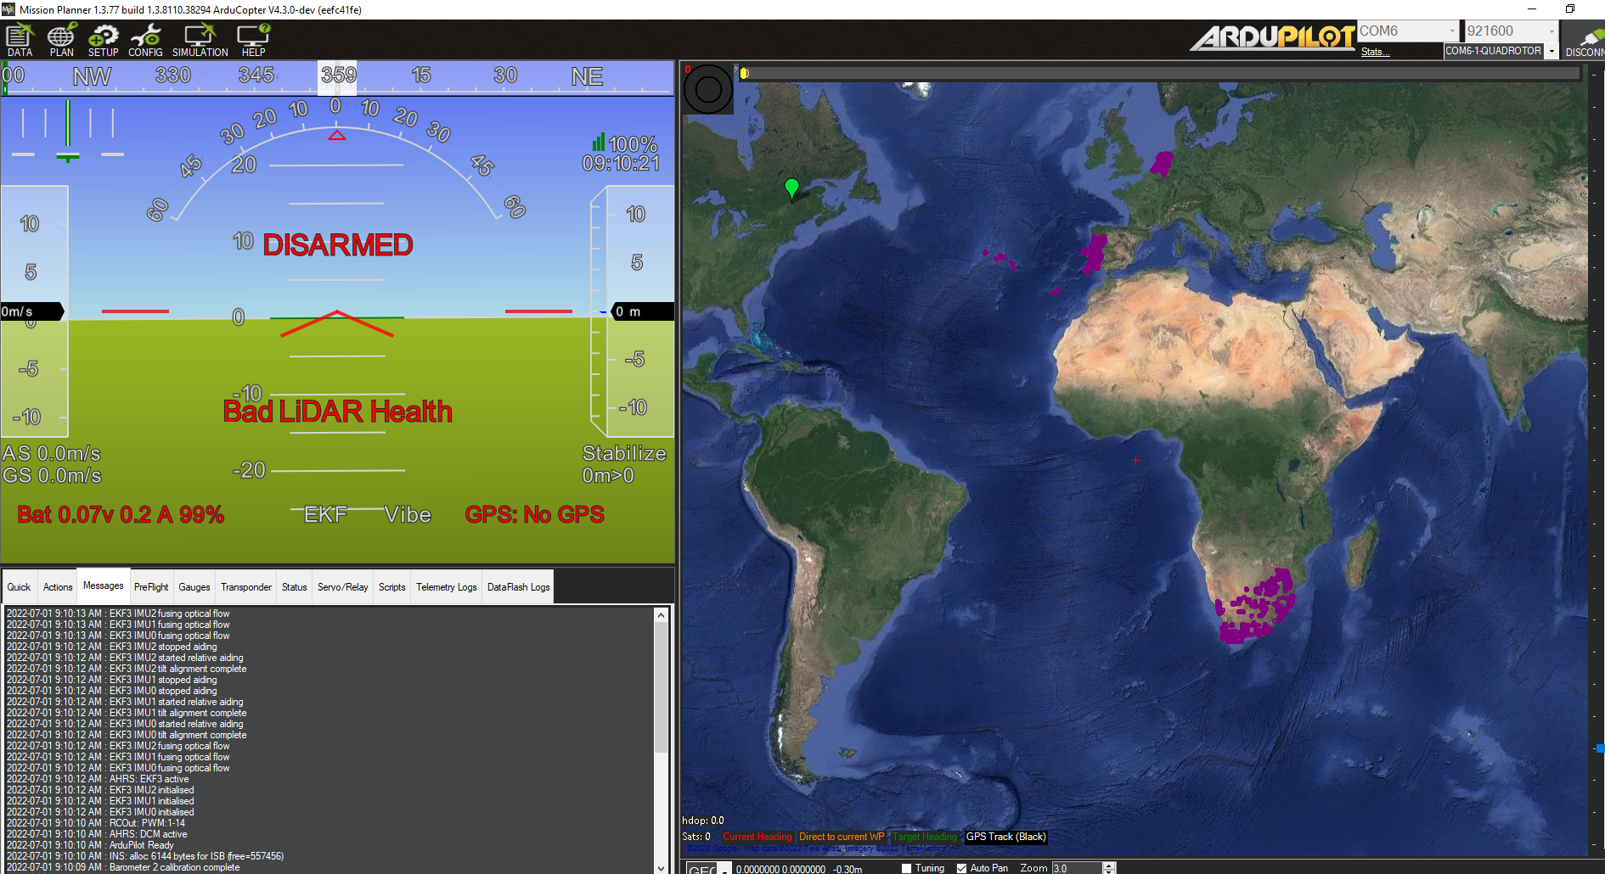The image size is (1605, 874).
Task: Click the Zoom value input field
Action: click(x=1077, y=868)
